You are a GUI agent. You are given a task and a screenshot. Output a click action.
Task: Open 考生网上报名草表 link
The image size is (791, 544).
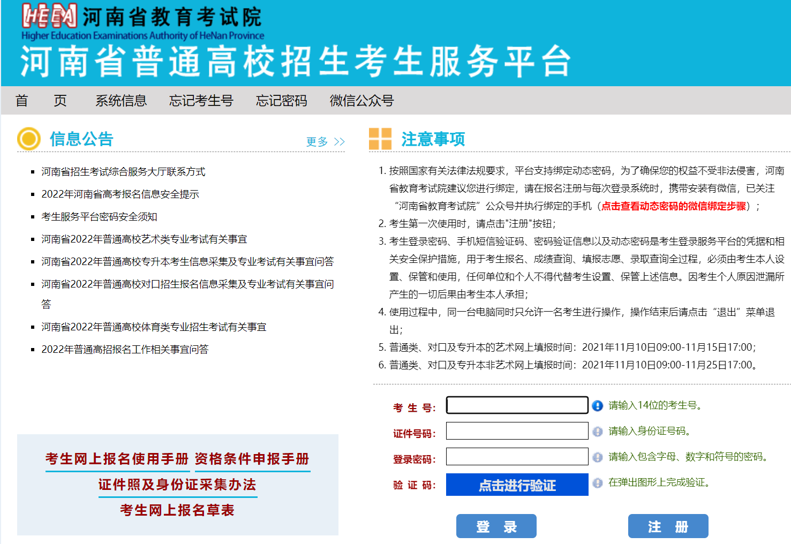click(177, 510)
